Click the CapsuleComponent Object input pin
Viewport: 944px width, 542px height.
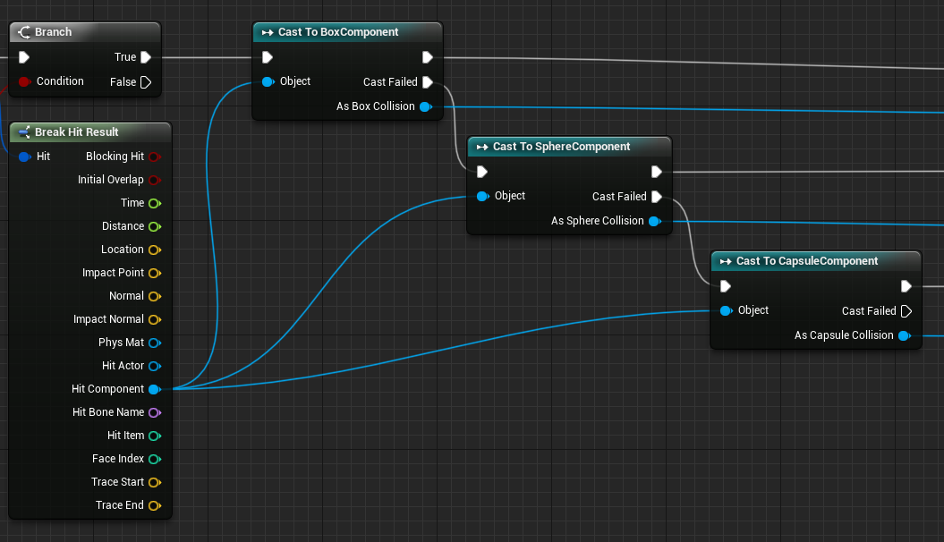click(726, 310)
